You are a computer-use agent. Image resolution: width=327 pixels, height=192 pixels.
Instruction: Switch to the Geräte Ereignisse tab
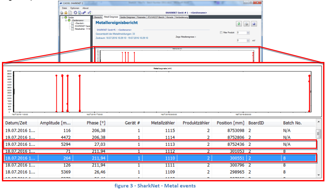pos(127,17)
